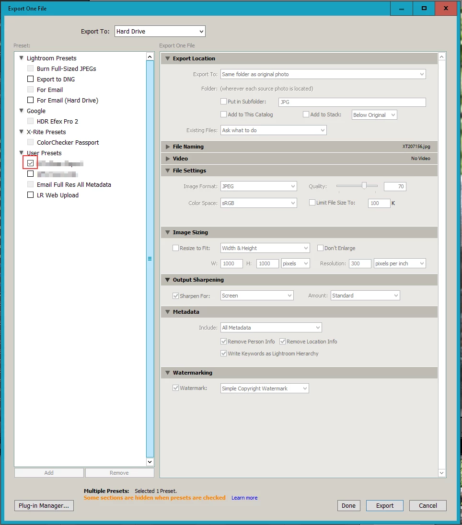Collapse the Lightroom Presets group
This screenshot has width=462, height=525.
click(21, 58)
